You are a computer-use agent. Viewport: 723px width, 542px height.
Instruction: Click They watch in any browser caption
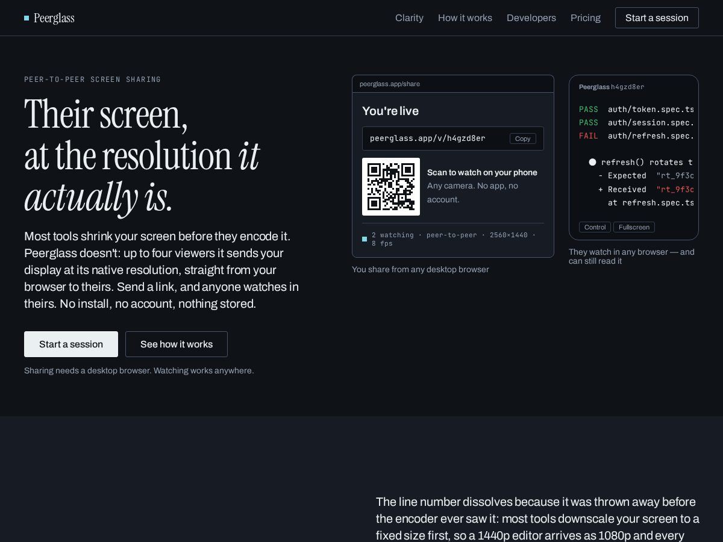(x=631, y=257)
